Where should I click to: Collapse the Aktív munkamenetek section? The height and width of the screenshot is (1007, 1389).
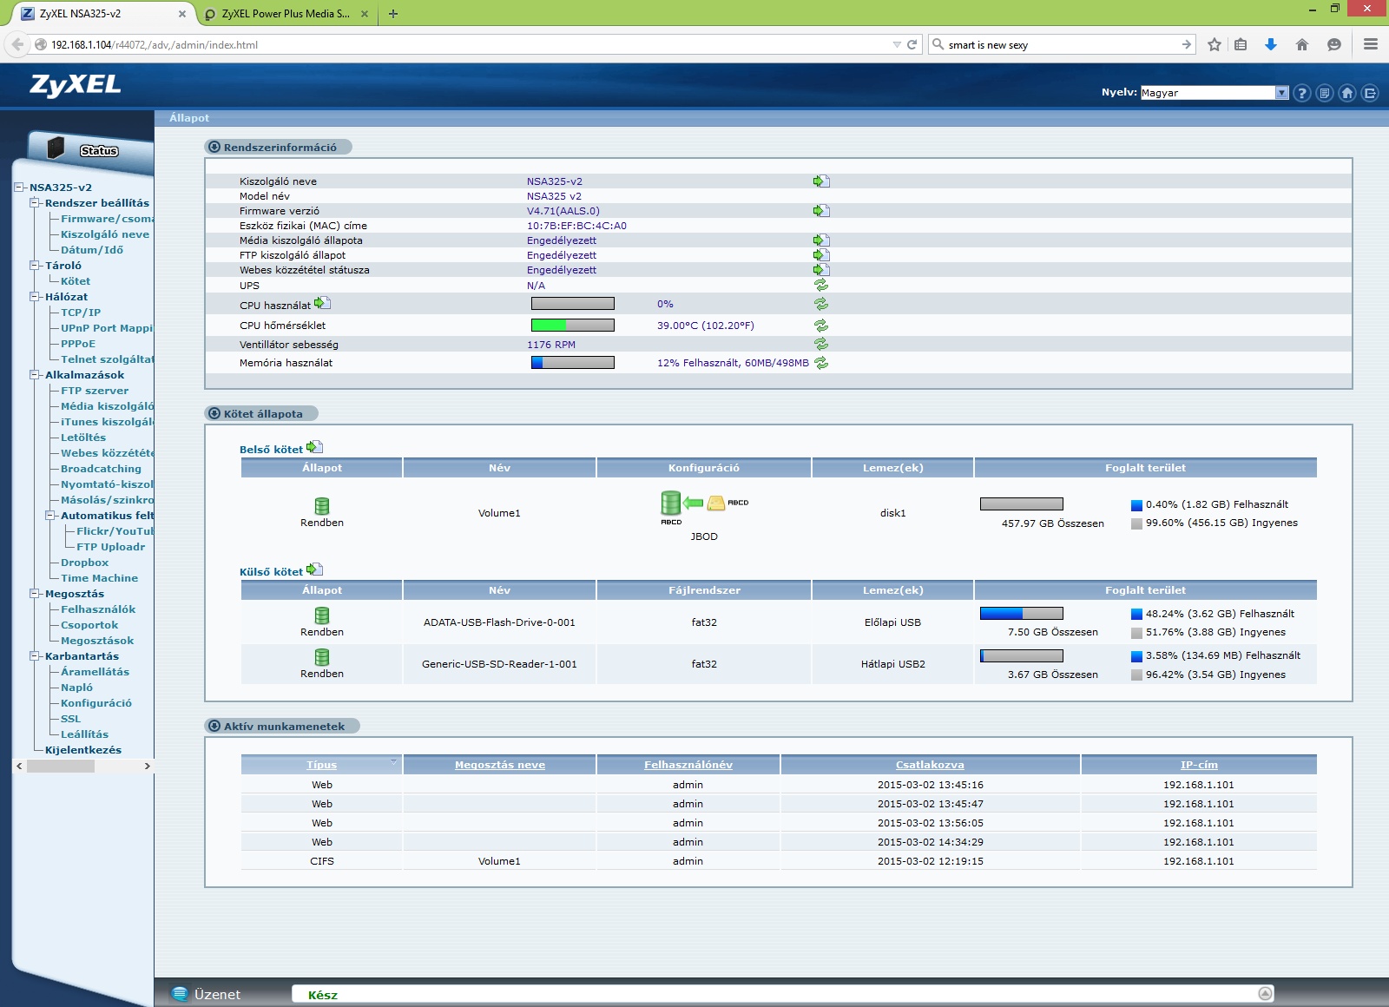coord(214,726)
